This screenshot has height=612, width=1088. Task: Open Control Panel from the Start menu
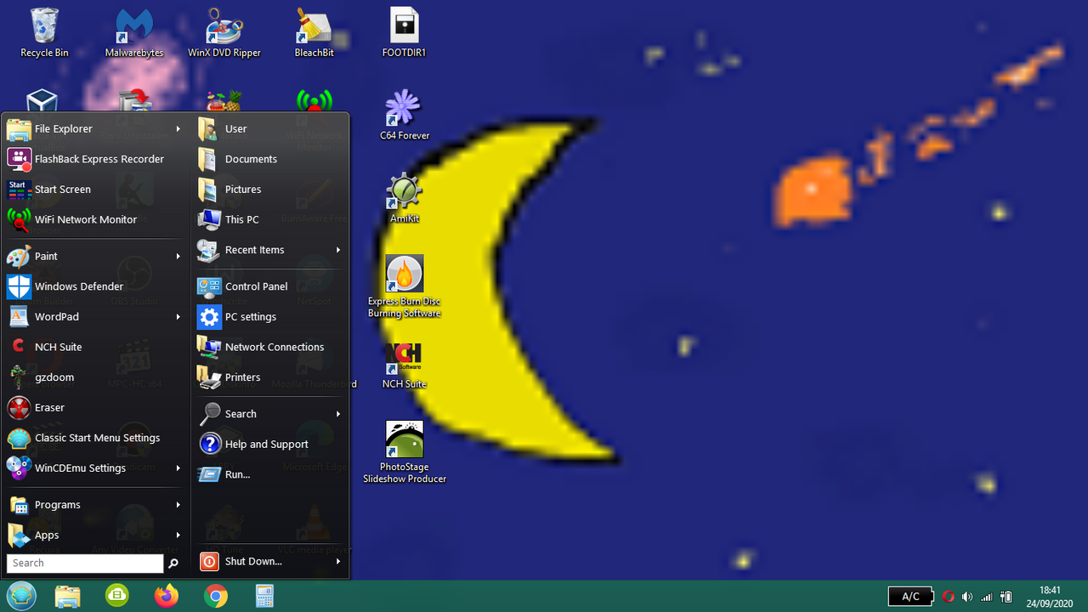(x=270, y=286)
